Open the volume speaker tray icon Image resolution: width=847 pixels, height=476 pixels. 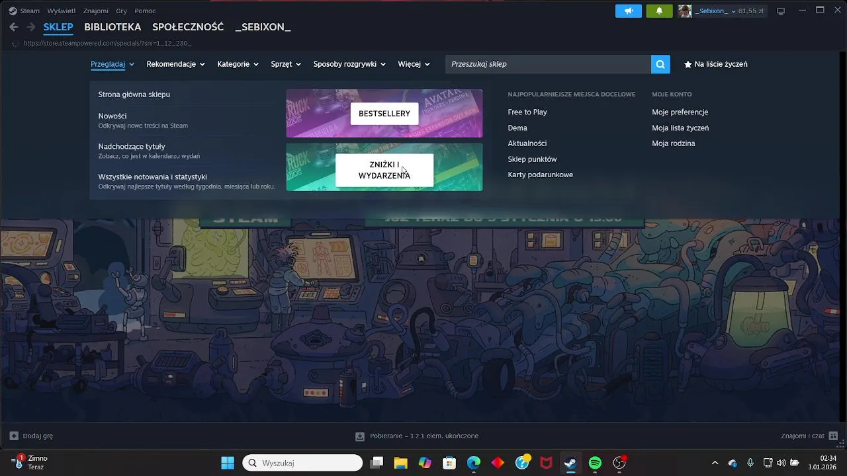[x=781, y=463]
